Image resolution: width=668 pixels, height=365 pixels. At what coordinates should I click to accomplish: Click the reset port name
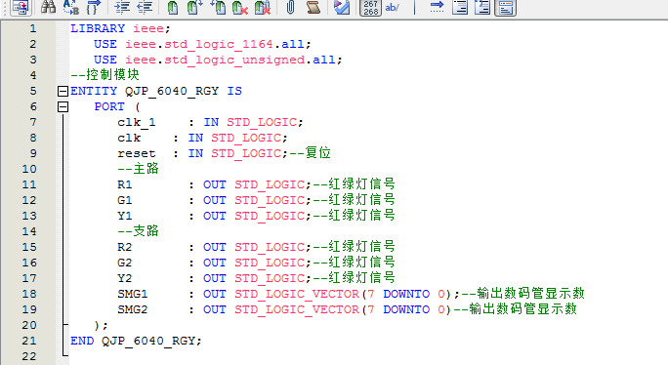(x=137, y=154)
